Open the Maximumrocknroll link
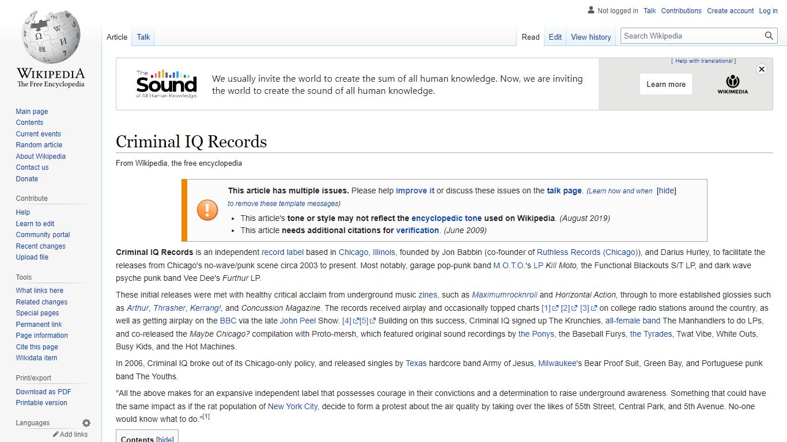Image resolution: width=787 pixels, height=442 pixels. (504, 295)
